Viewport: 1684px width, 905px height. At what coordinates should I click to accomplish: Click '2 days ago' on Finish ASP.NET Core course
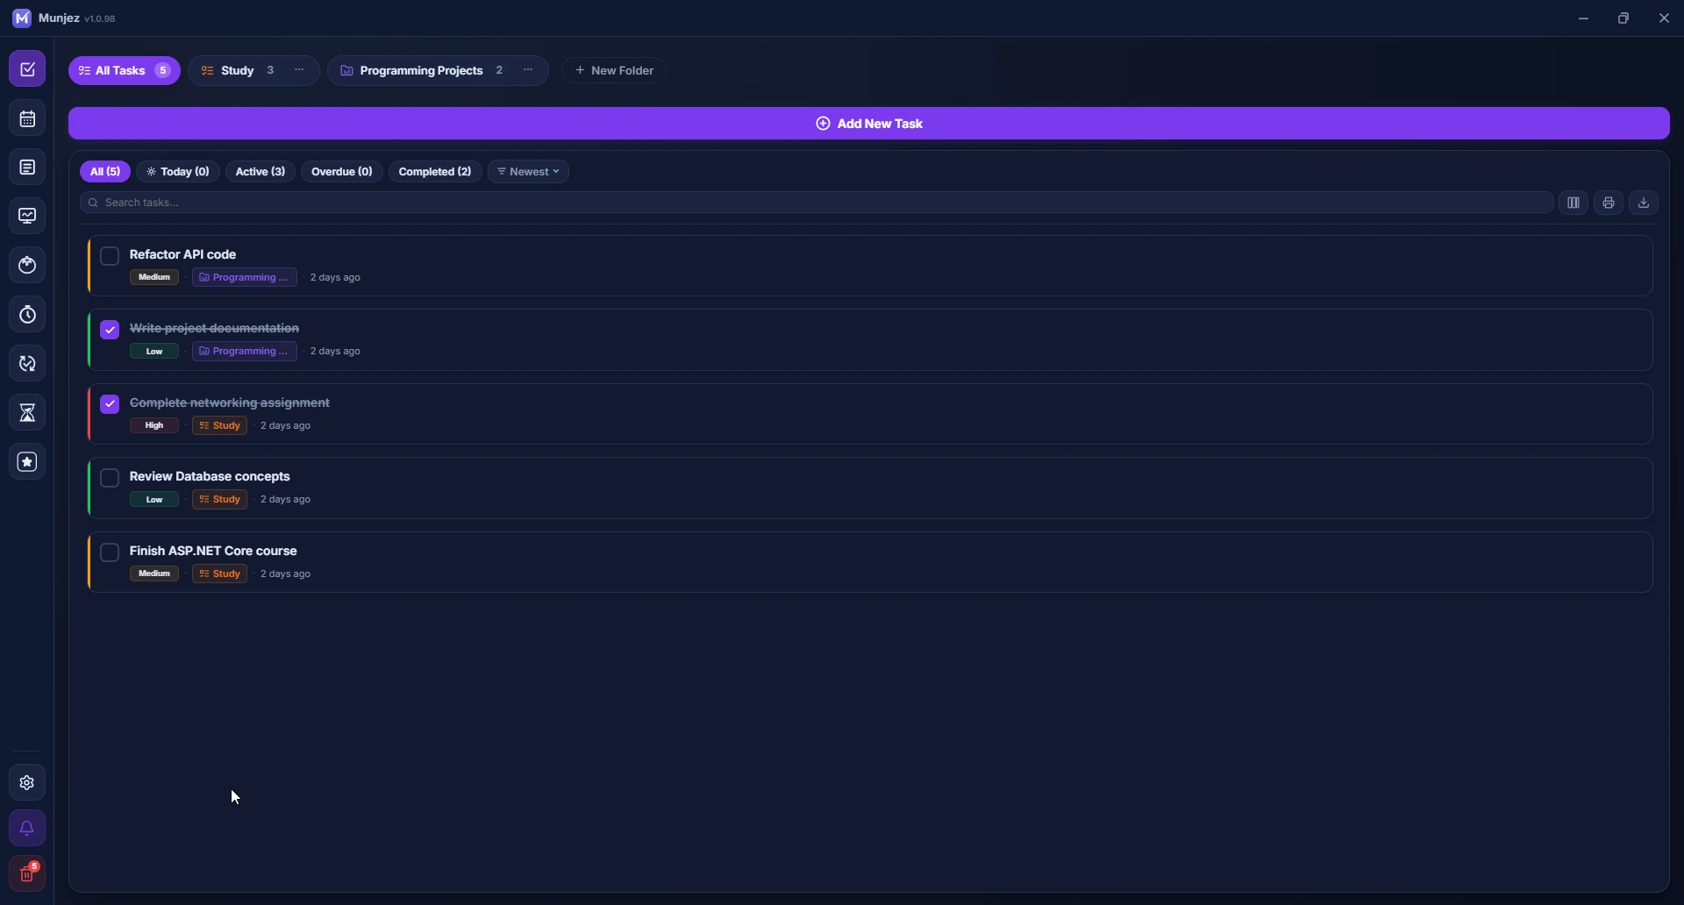[286, 574]
